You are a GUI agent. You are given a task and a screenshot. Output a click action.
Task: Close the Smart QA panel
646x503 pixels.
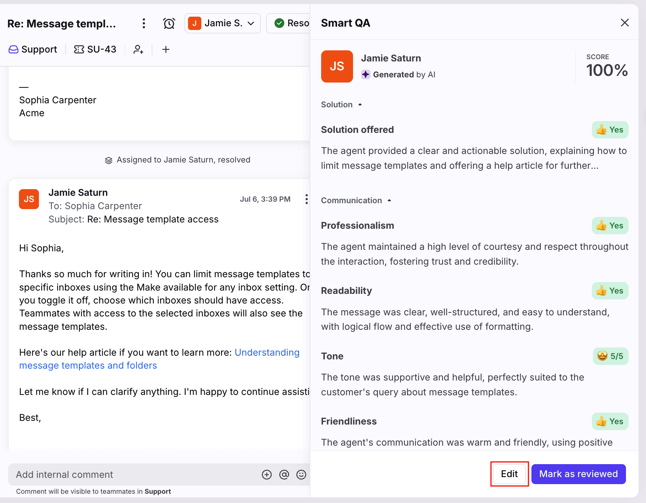[x=625, y=23]
